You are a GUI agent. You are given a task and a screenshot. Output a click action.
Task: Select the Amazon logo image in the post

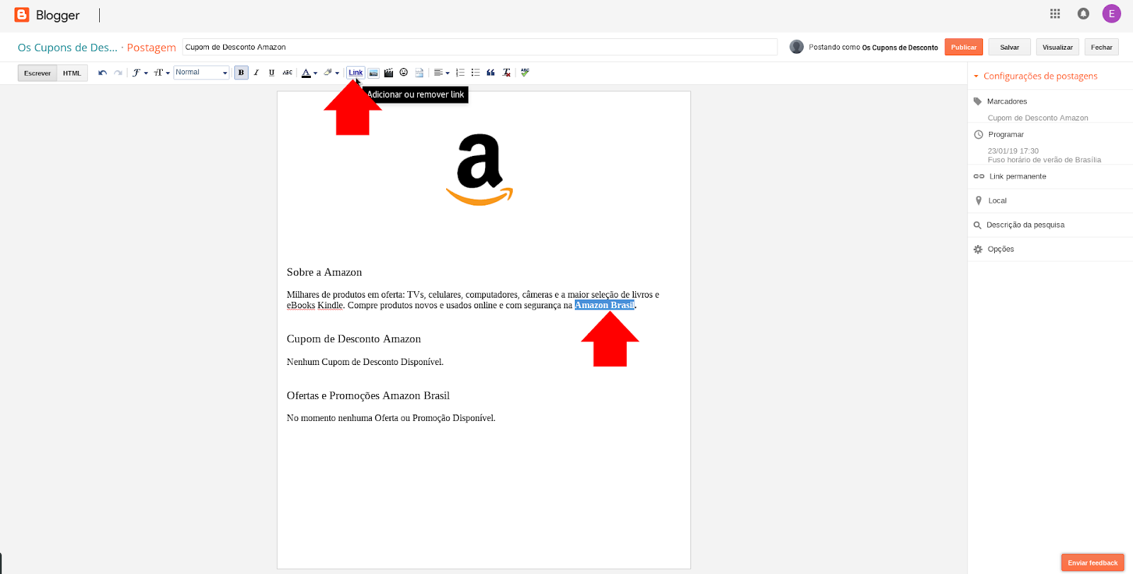tap(479, 169)
